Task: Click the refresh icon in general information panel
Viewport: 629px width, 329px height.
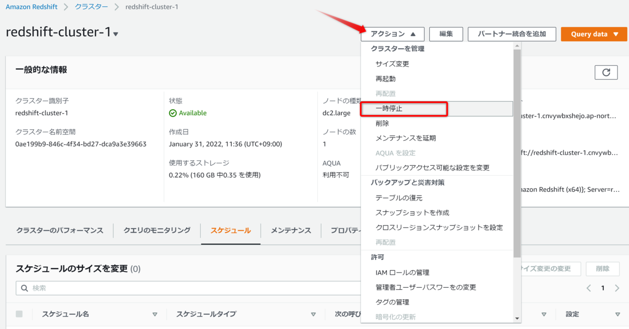Action: (606, 72)
